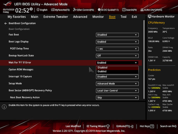178x134 pixels.
Task: Click the 02:52 clock display
Action: point(22,11)
